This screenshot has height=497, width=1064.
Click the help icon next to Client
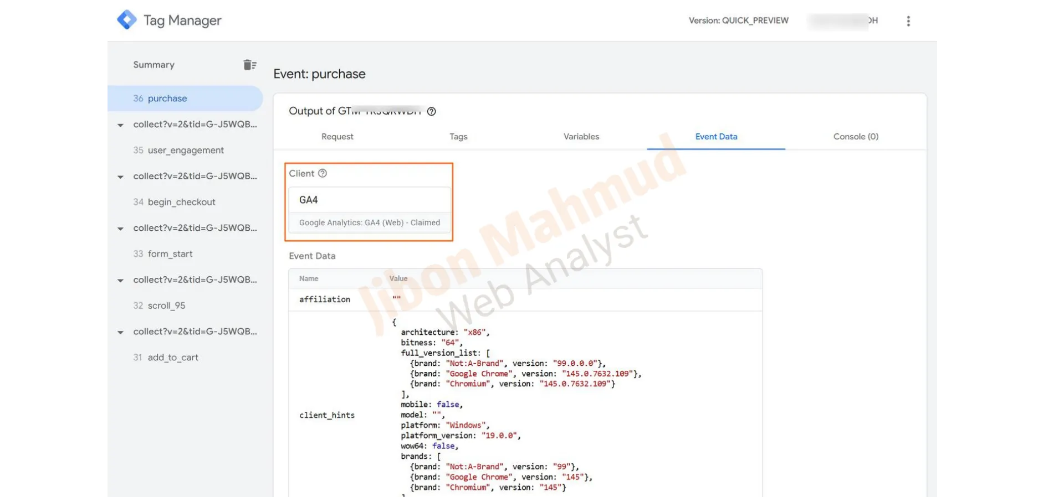[323, 173]
